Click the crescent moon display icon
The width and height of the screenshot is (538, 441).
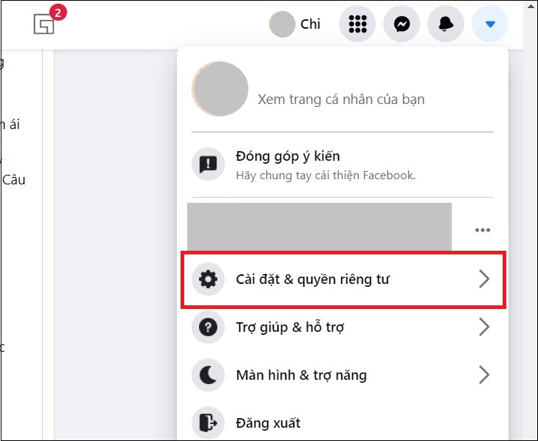click(x=209, y=375)
